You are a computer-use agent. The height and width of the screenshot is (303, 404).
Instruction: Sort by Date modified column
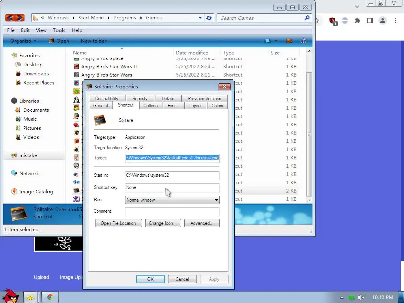click(192, 52)
